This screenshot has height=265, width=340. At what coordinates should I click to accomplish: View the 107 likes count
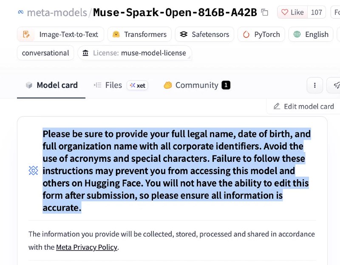(316, 12)
